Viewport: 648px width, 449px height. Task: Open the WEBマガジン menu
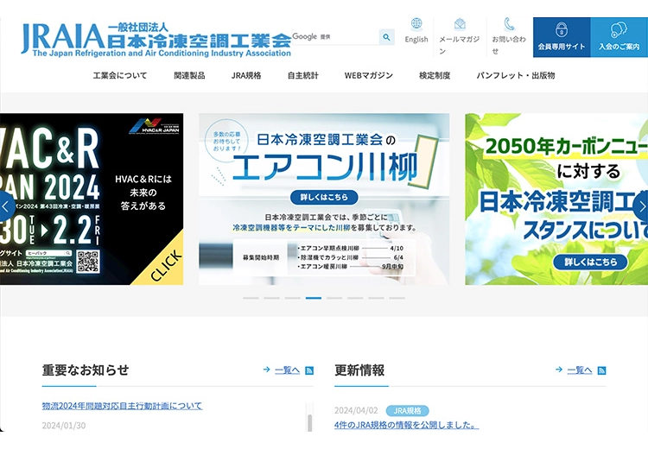tap(369, 76)
